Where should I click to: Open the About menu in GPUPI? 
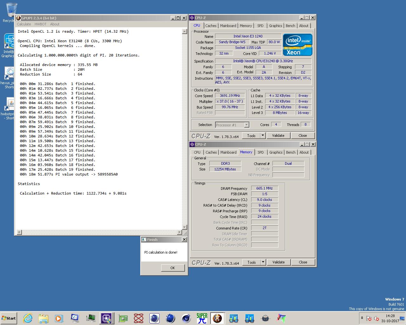coord(55,24)
